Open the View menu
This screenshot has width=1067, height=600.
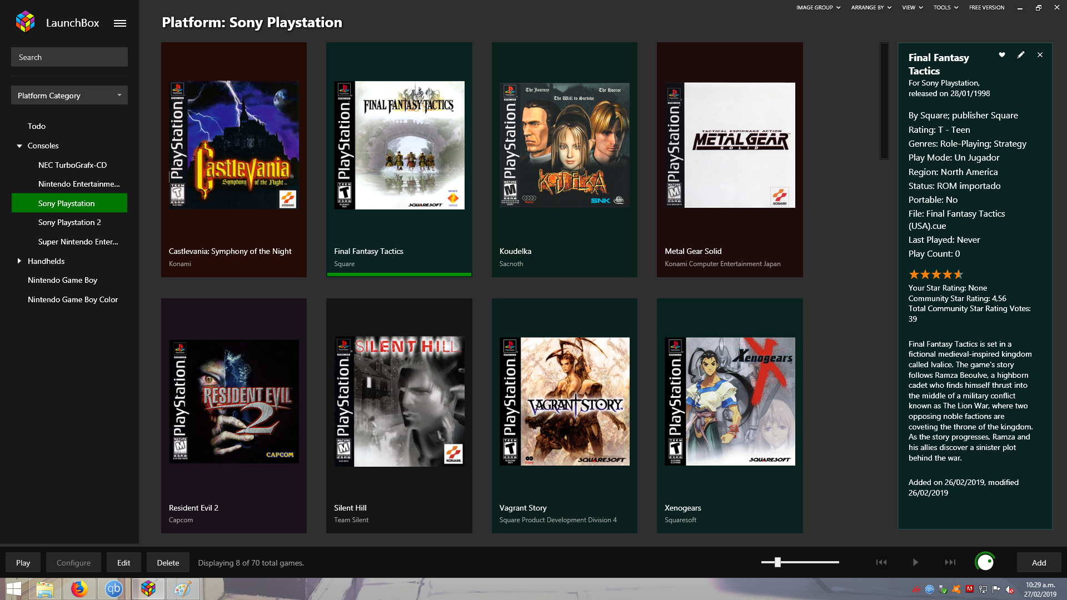pos(912,8)
